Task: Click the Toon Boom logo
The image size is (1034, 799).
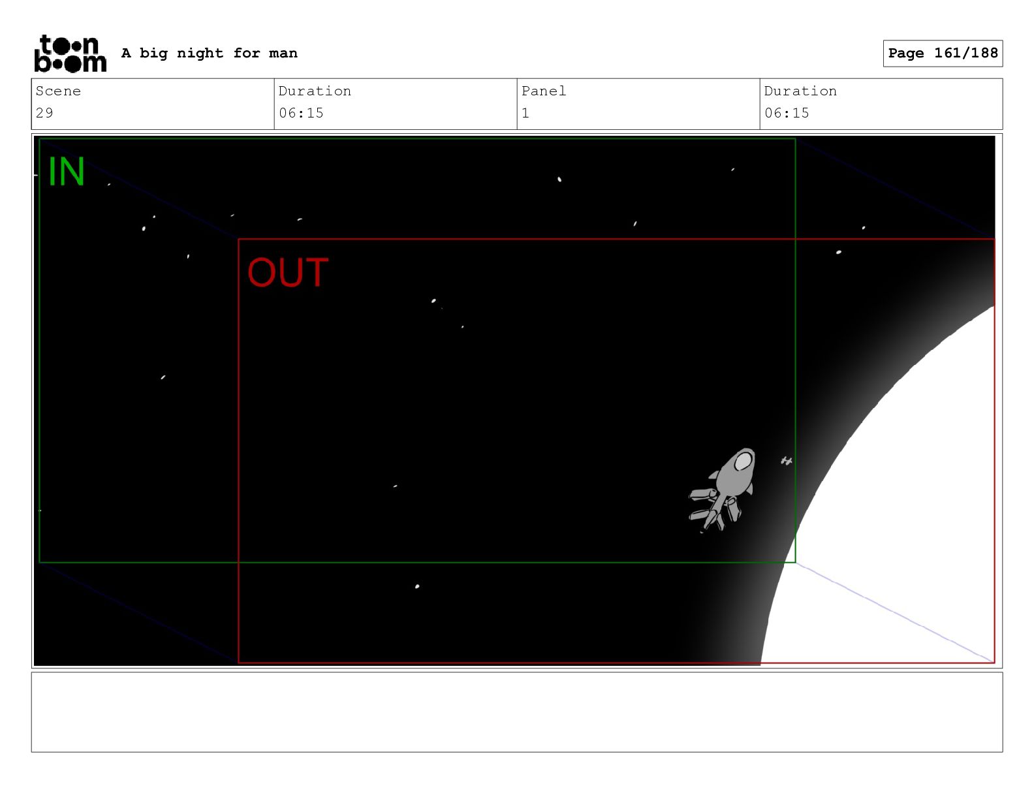Action: (70, 54)
